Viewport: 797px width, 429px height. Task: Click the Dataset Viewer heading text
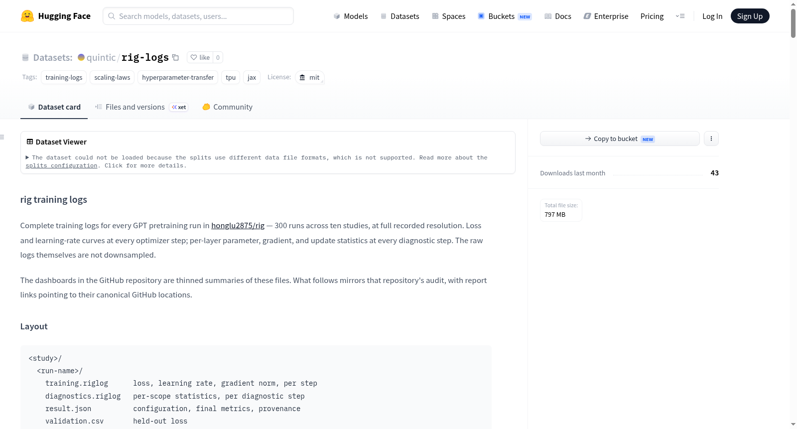(61, 142)
